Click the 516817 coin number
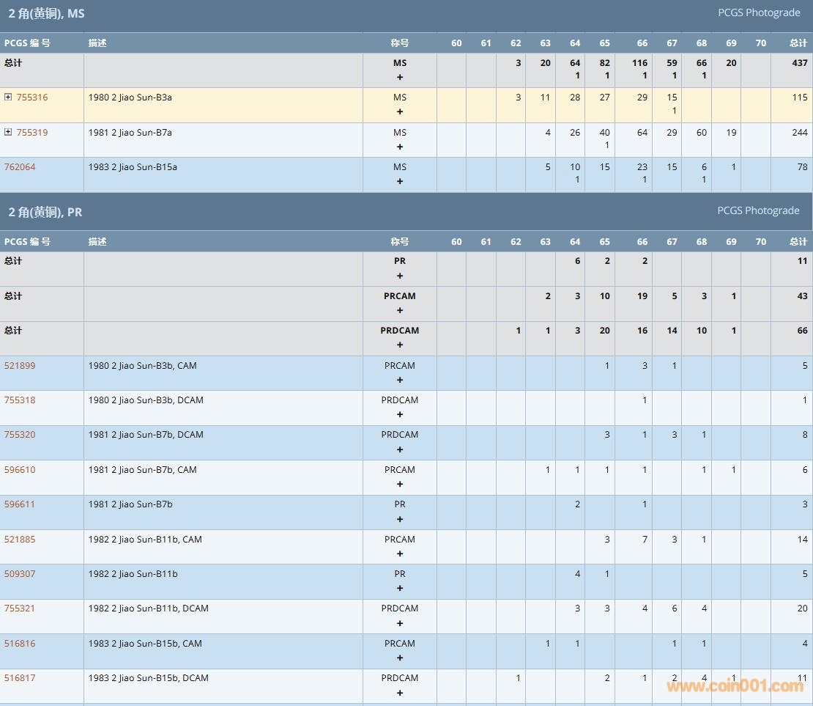This screenshot has height=706, width=813. (20, 678)
